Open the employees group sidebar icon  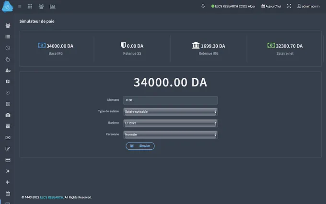pyautogui.click(x=8, y=25)
